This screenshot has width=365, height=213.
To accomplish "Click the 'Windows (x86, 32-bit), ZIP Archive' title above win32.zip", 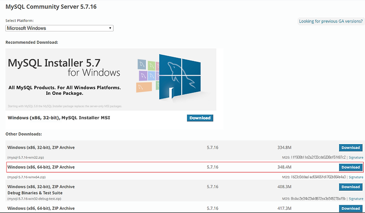I will click(41, 148).
